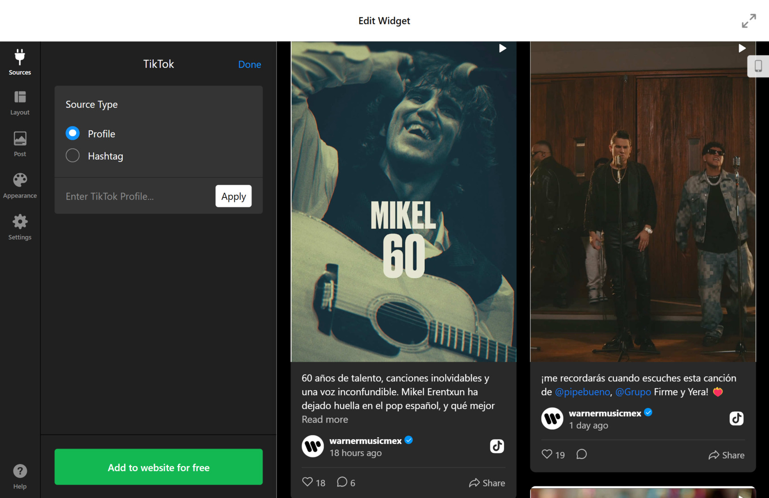Open the Settings panel

coord(19,227)
